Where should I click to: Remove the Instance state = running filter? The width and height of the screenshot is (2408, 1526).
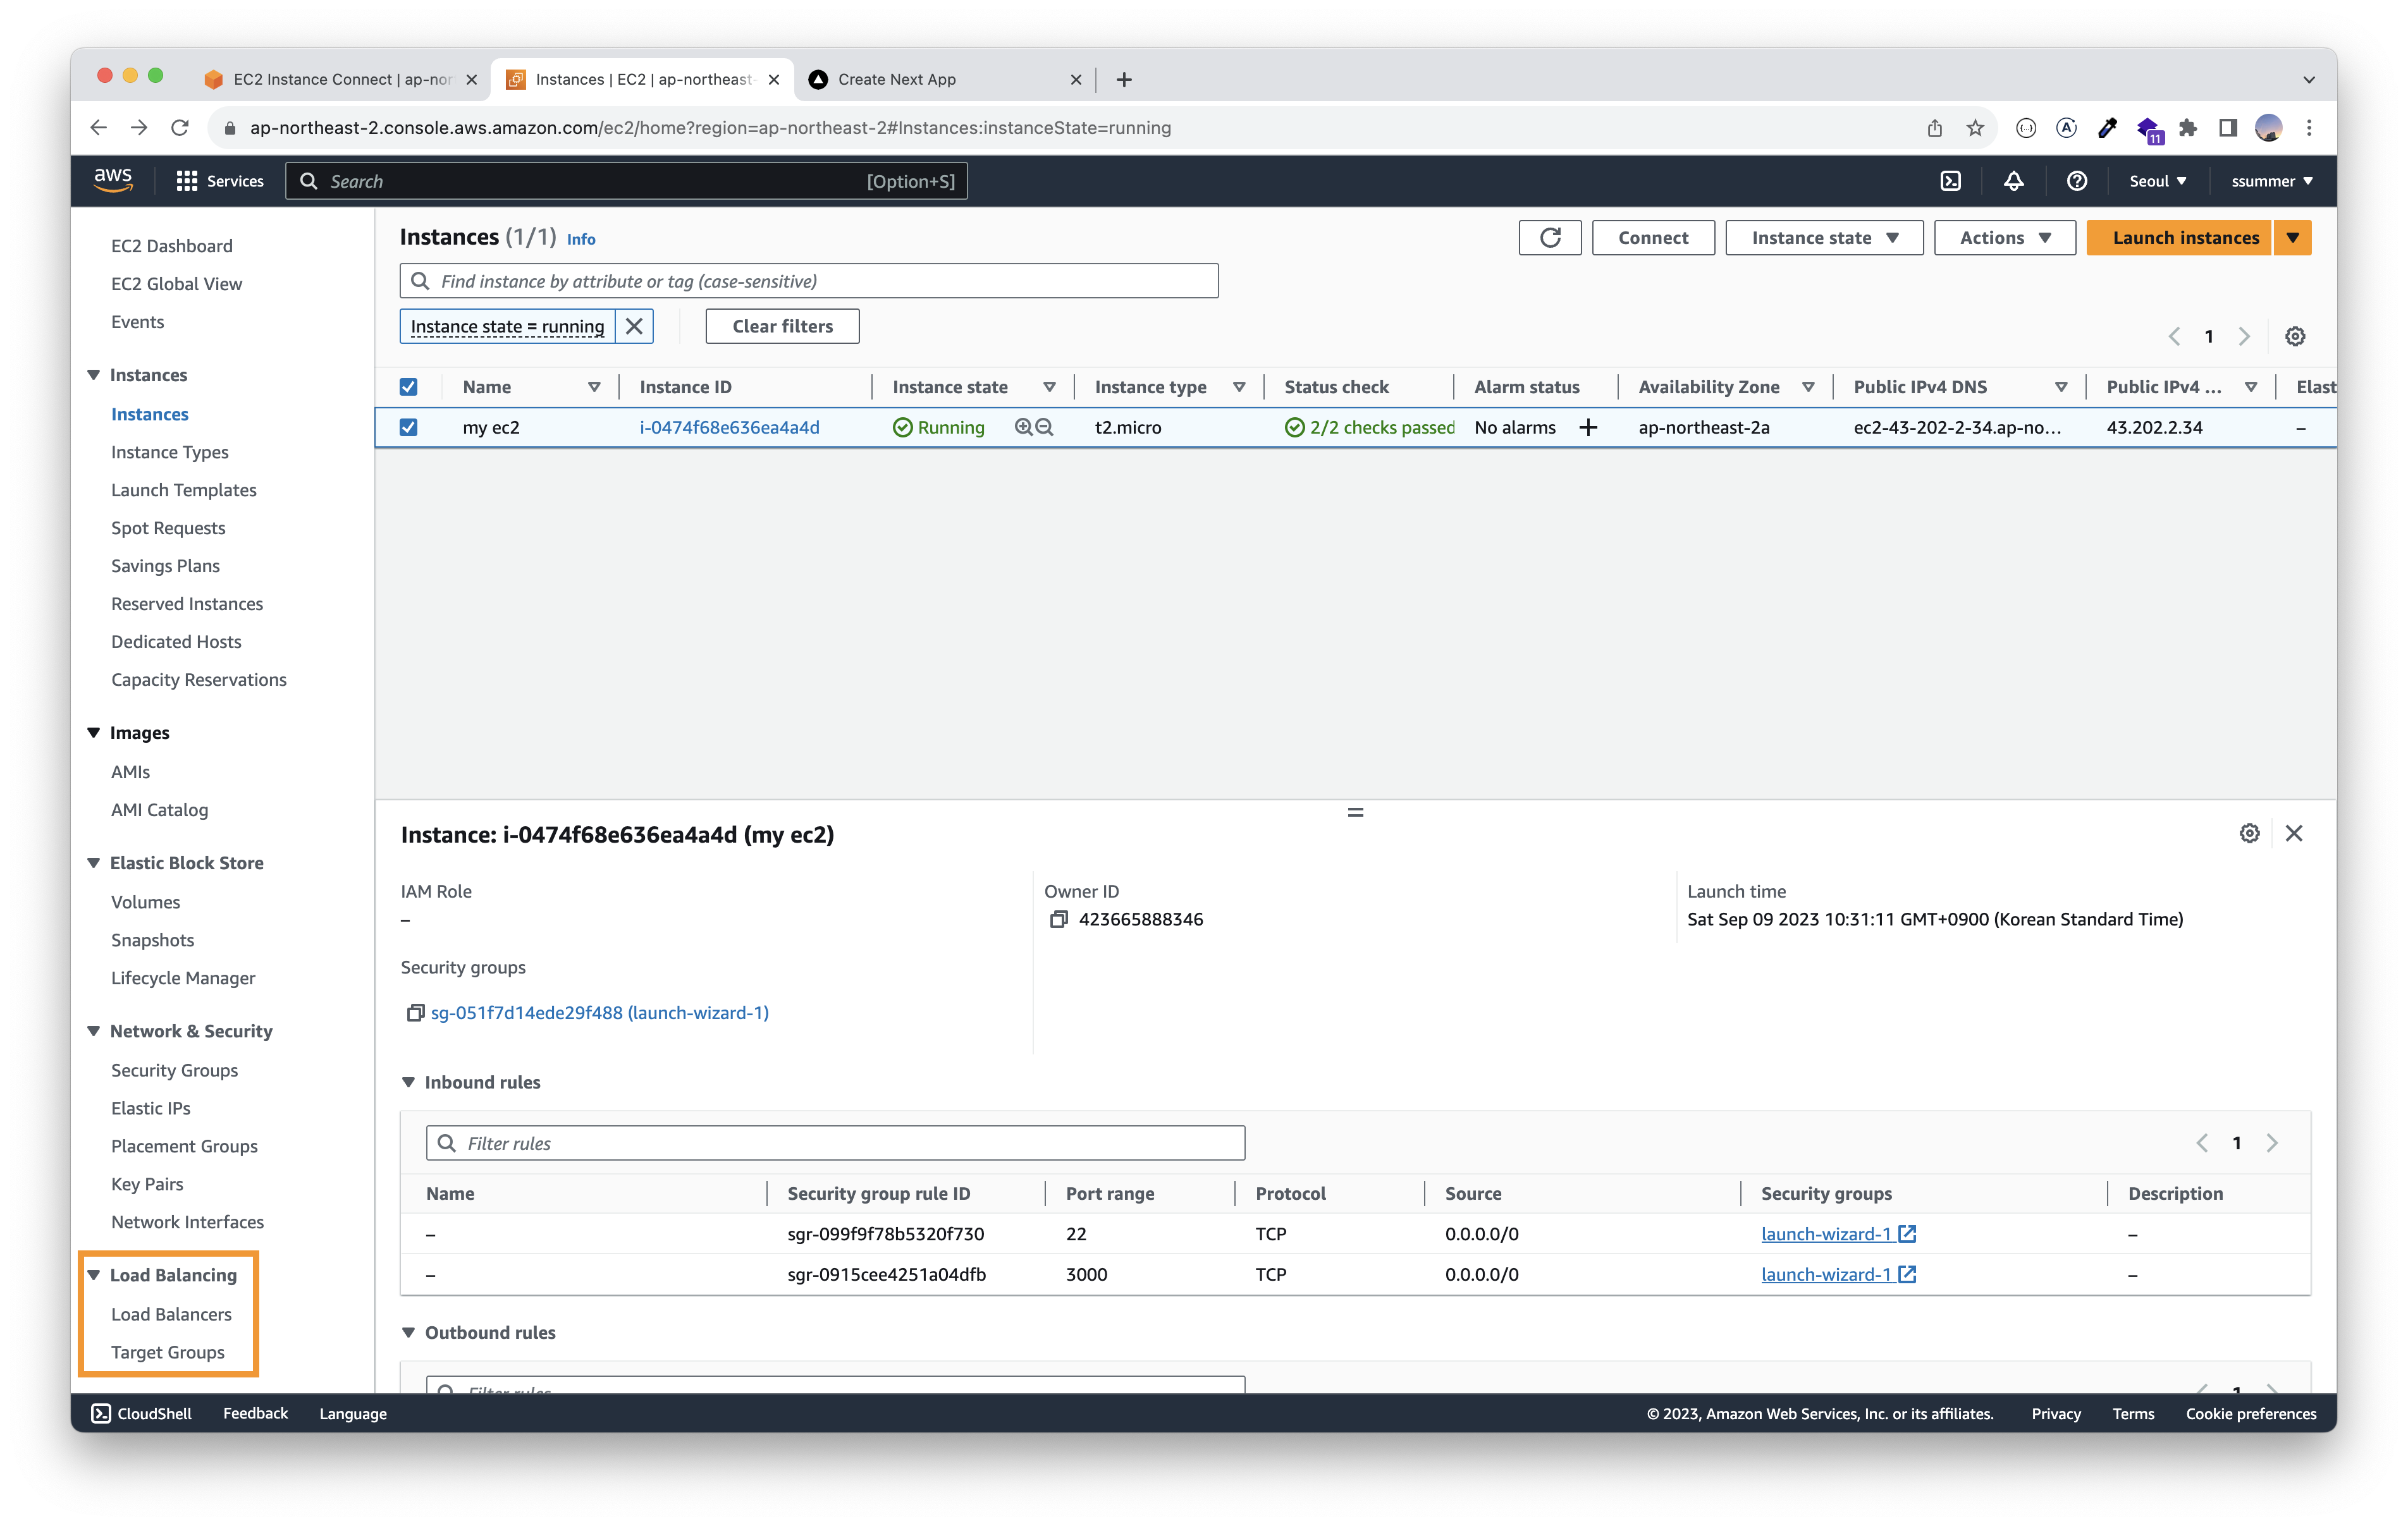coord(634,326)
